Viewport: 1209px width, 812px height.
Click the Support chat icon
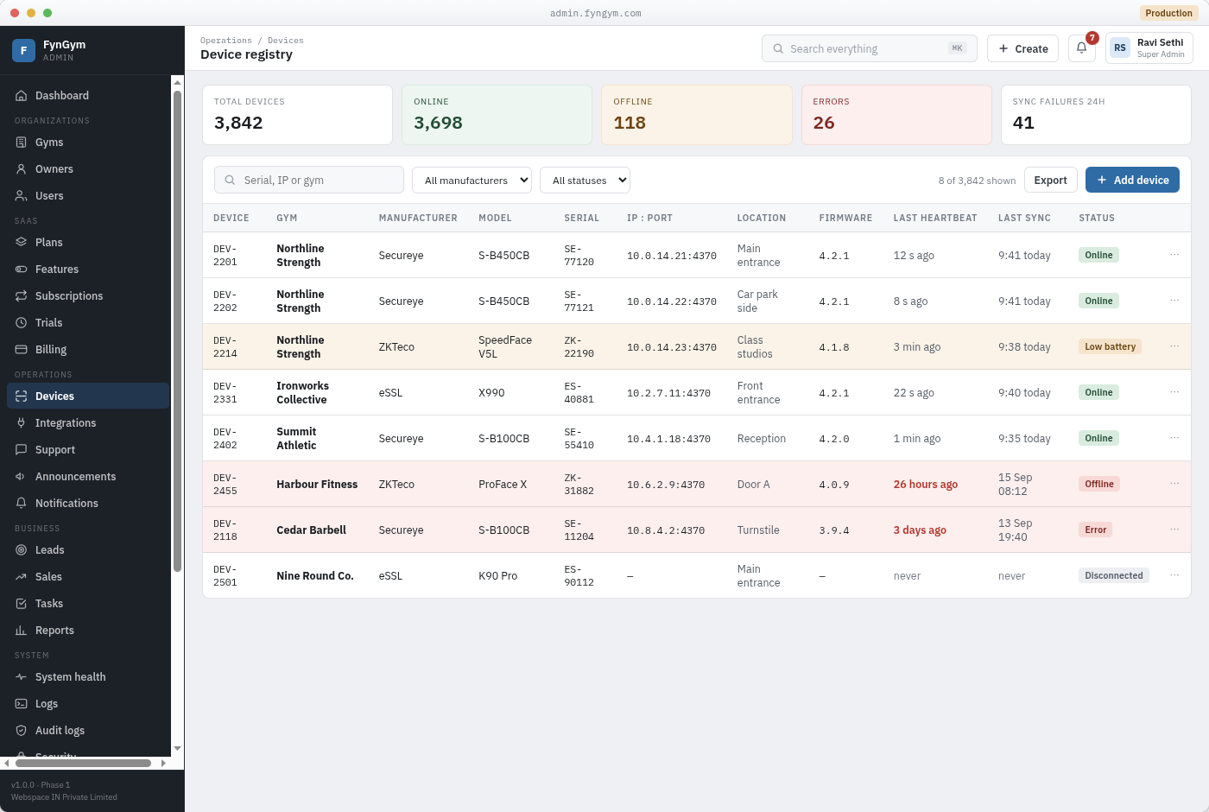pos(22,450)
